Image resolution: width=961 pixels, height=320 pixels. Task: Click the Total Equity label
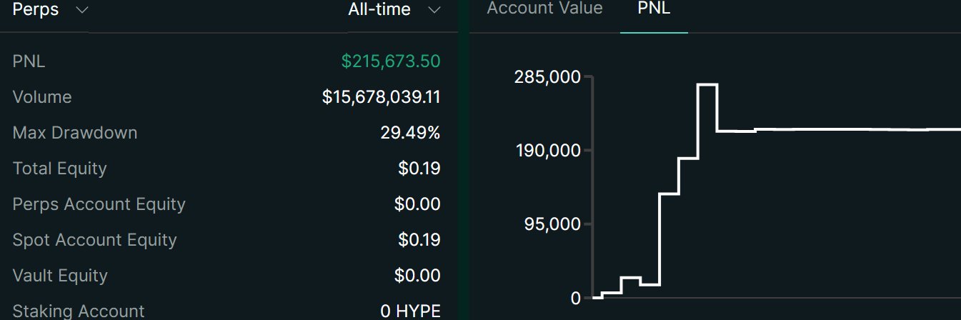point(59,169)
